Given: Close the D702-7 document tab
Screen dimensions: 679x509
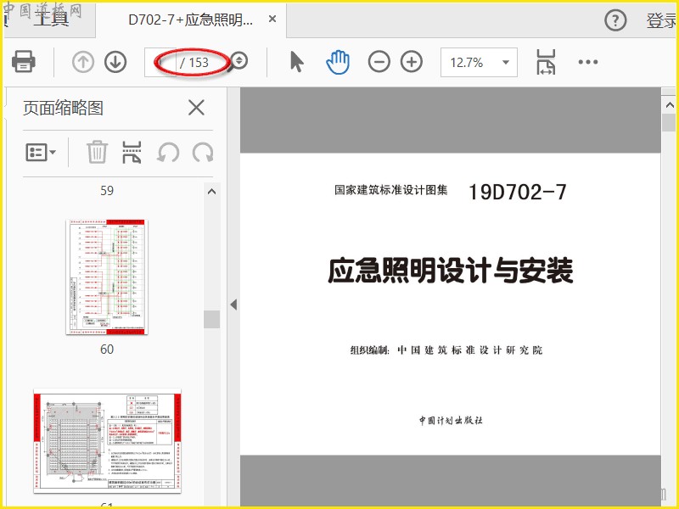Looking at the screenshot, I should pos(272,19).
